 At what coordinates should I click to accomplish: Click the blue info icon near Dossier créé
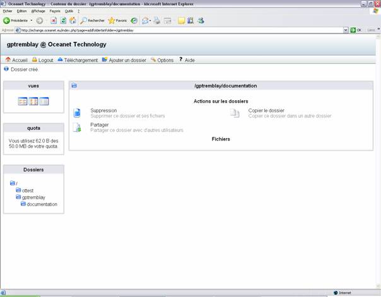6,69
